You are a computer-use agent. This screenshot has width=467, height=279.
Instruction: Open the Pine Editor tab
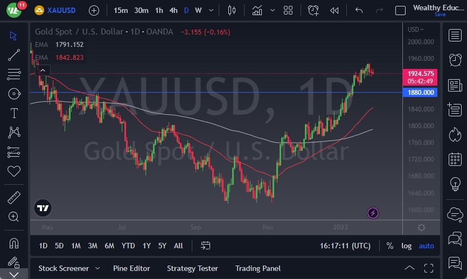click(x=131, y=268)
